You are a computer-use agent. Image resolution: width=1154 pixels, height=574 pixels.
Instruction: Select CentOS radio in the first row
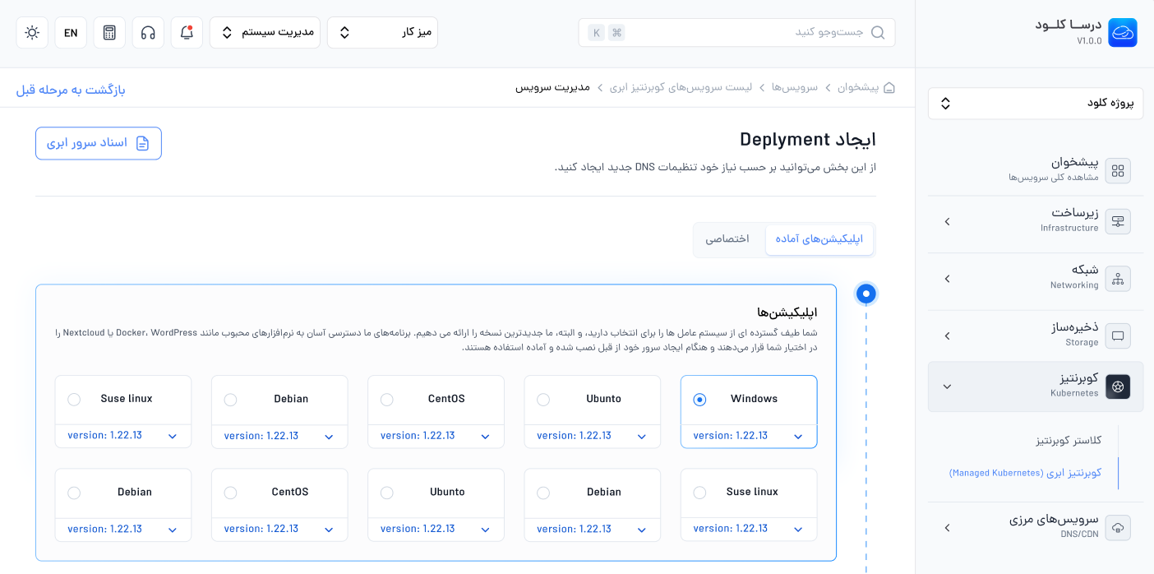[387, 400]
